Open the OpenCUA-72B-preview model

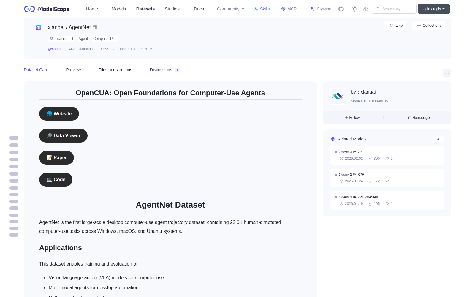pos(359,197)
